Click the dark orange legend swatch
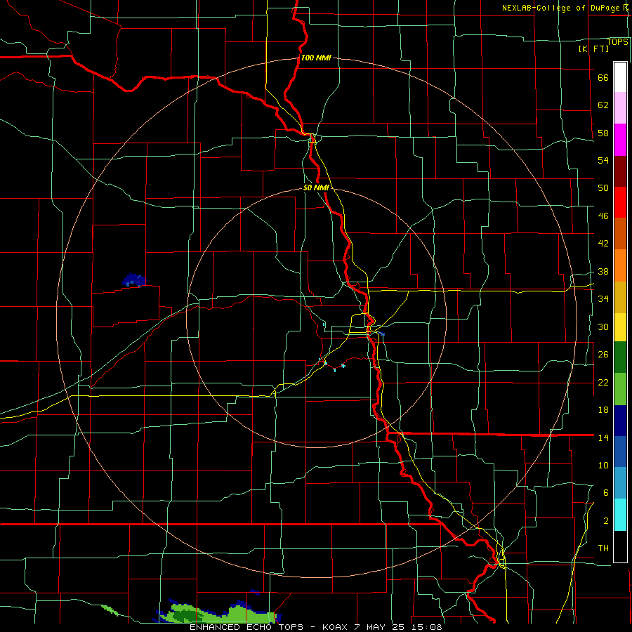The image size is (632, 632). point(620,233)
